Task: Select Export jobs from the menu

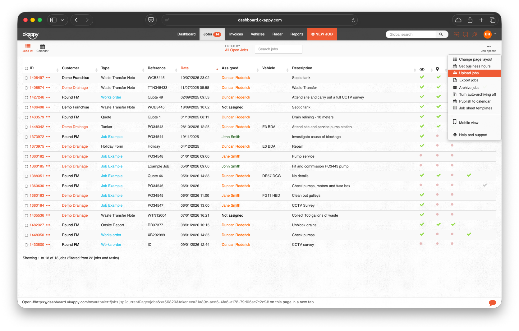Action: [469, 80]
